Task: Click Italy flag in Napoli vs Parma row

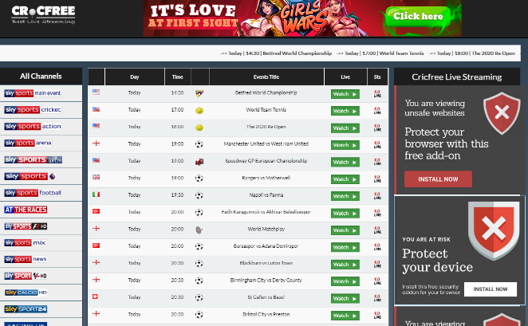Action: point(96,194)
